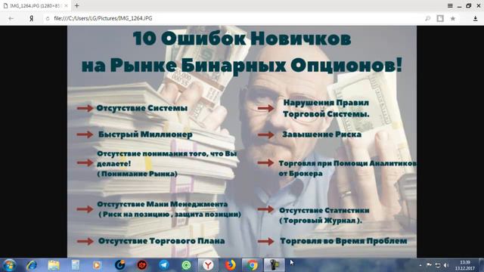Viewport: 484px width, 272px height.
Task: Switch to Yandex Browser on taskbar
Action: (209, 265)
